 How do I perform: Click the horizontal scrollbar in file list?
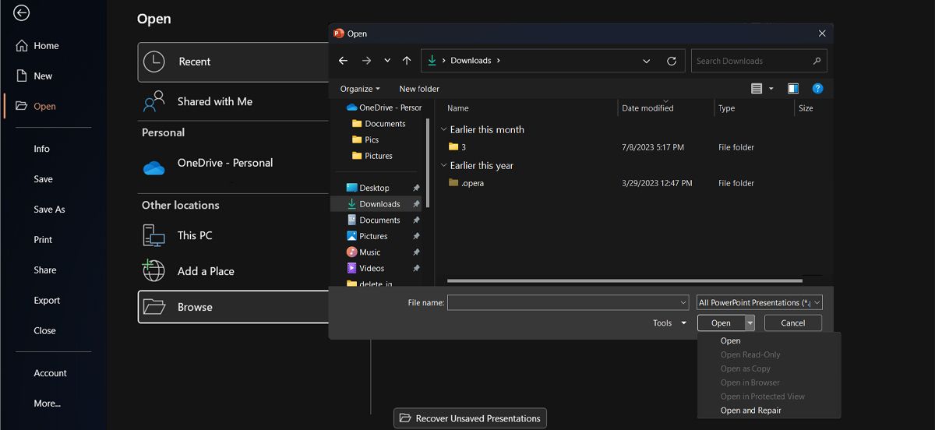coord(624,280)
